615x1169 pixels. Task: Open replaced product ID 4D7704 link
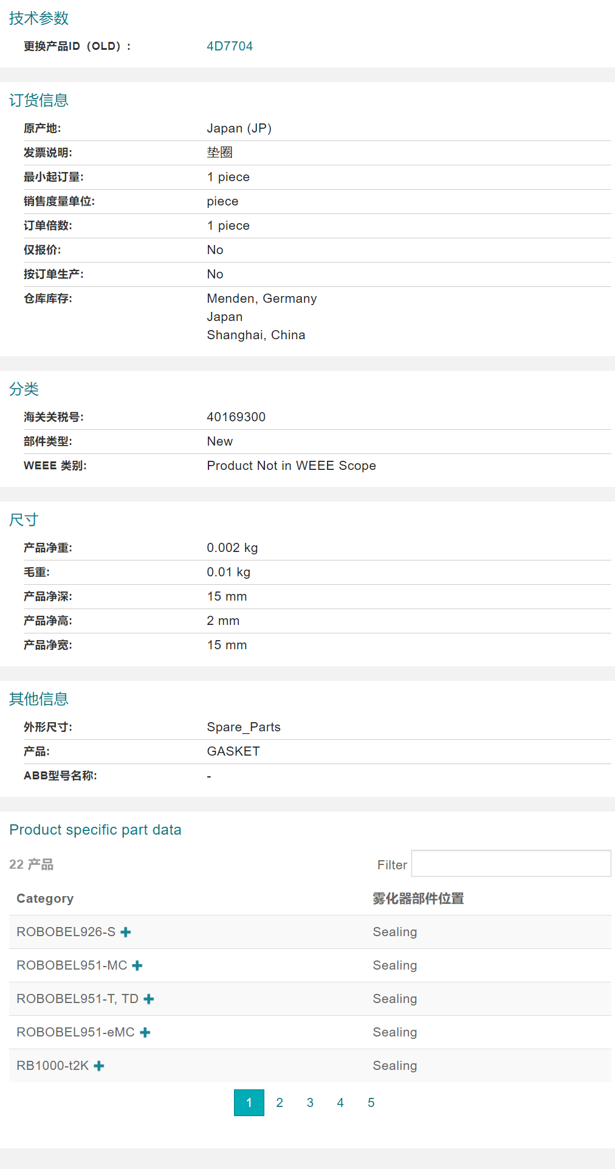(230, 46)
